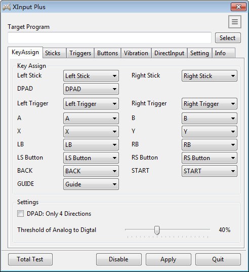
Task: Toggle DPAD: Only 4 Directions checkbox
Action: pos(20,214)
